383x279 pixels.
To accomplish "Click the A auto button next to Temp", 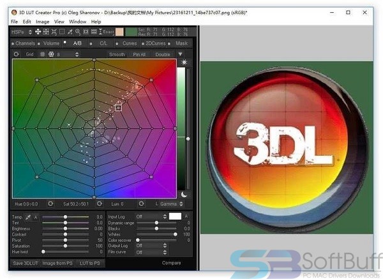I will 36,217.
